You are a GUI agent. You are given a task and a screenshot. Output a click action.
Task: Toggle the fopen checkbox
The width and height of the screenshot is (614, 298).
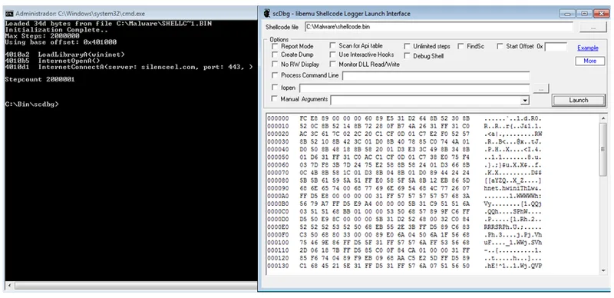pyautogui.click(x=275, y=88)
